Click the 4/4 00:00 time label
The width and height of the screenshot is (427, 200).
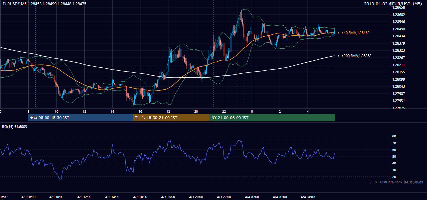[252, 197]
